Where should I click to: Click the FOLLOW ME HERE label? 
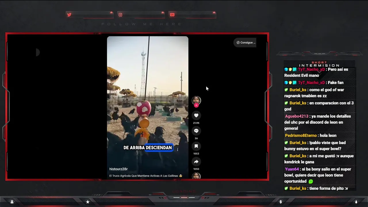[141, 24]
